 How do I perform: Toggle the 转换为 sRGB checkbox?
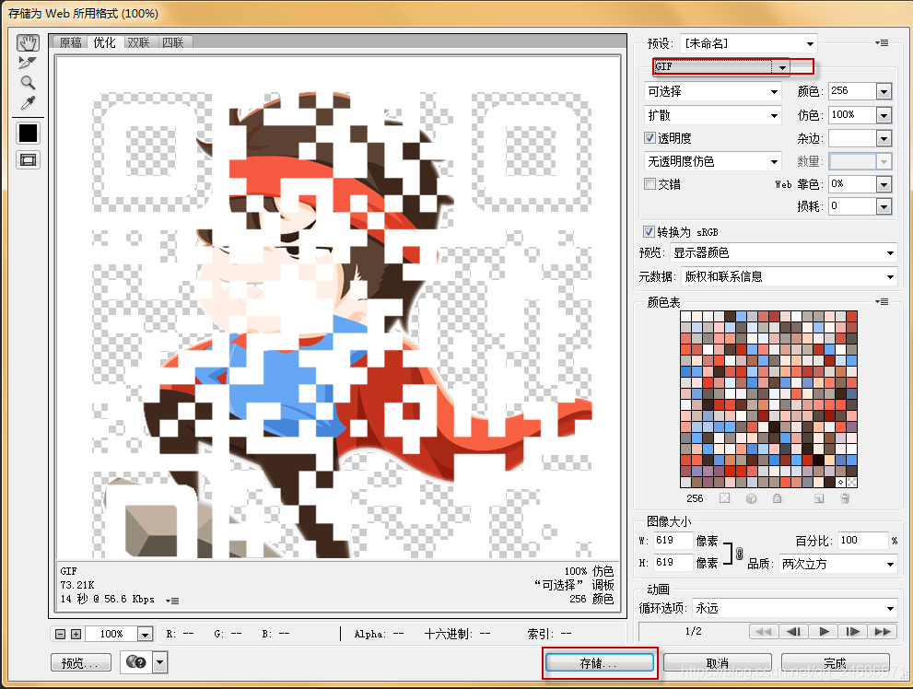click(x=649, y=231)
